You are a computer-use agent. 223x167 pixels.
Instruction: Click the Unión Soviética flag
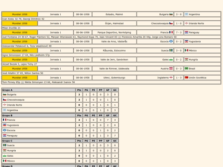(186, 78)
